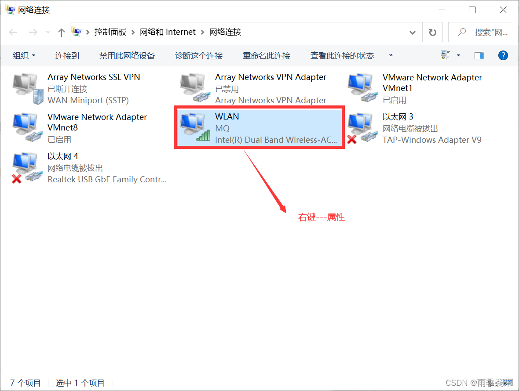Select VMware Network Adapter VMnet1 icon
Viewport: 519px width, 391px height.
pos(363,87)
